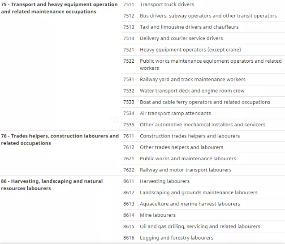Click the code 7622
Screen dimensions: 285x244
[129, 170]
